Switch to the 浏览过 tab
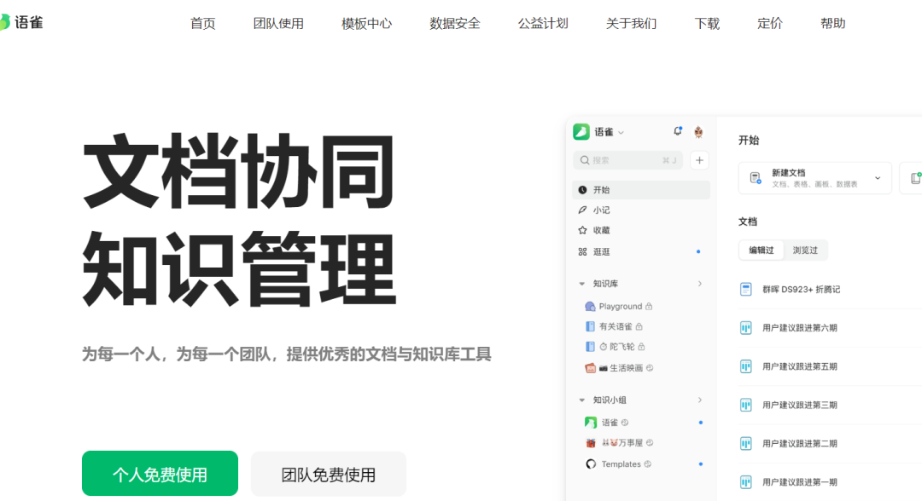 (x=805, y=250)
